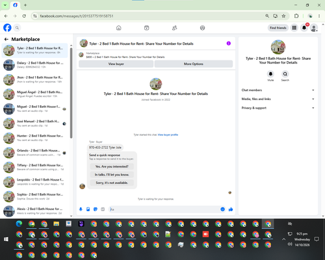
Task: Expand the Privacy & support section
Action: coord(278,108)
